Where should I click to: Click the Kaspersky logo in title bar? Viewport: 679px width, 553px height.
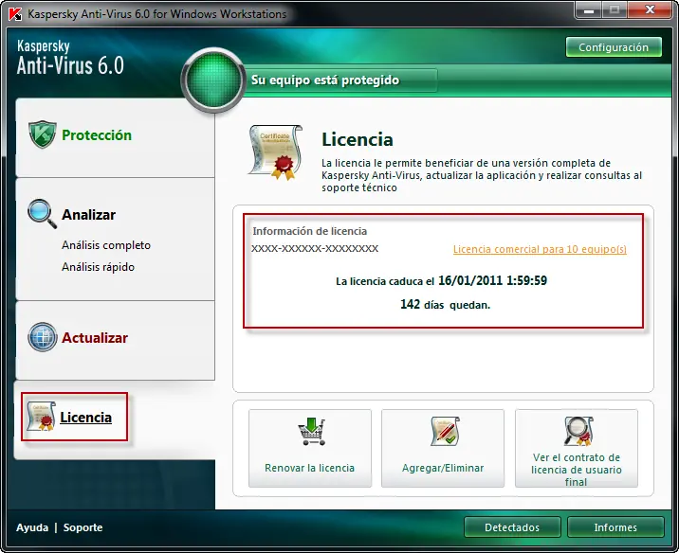15,14
